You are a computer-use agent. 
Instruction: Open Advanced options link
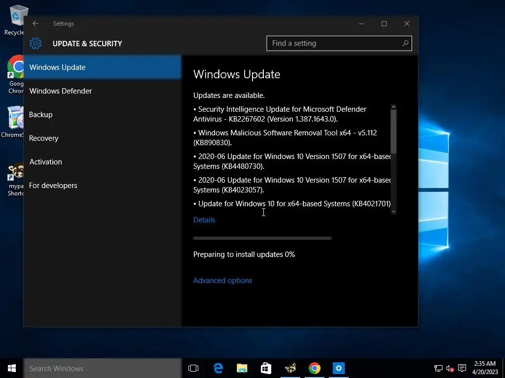point(222,280)
